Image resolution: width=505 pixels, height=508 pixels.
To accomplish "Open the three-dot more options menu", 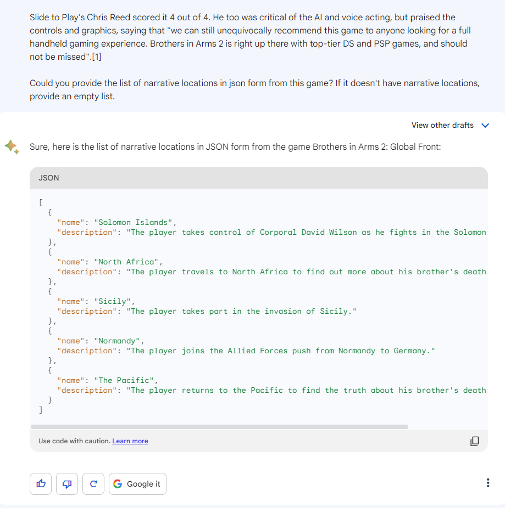I will click(488, 483).
